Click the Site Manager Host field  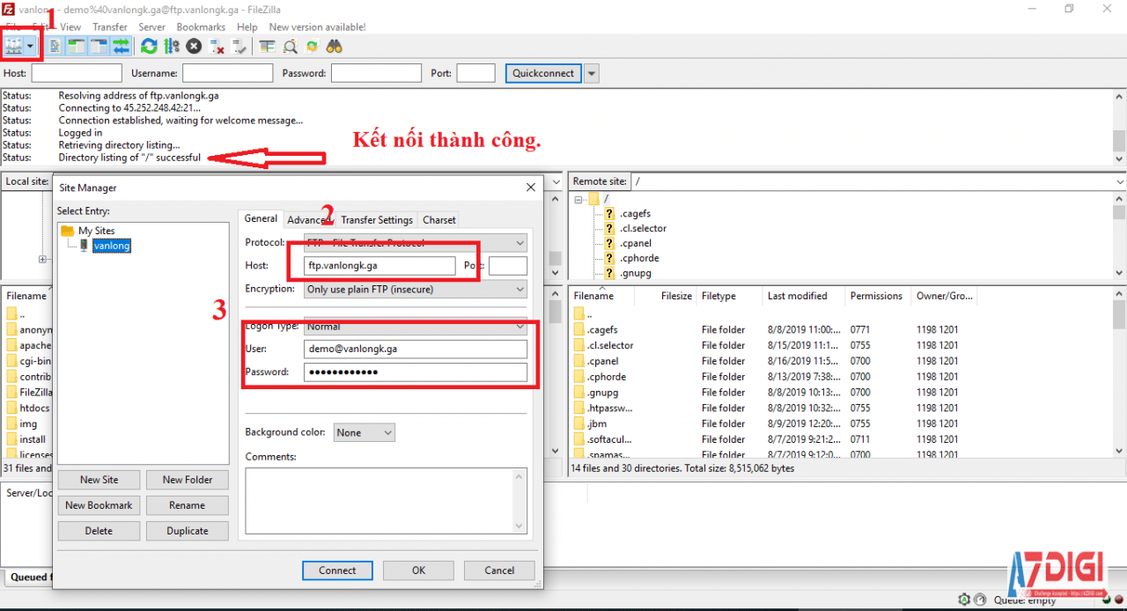[379, 266]
